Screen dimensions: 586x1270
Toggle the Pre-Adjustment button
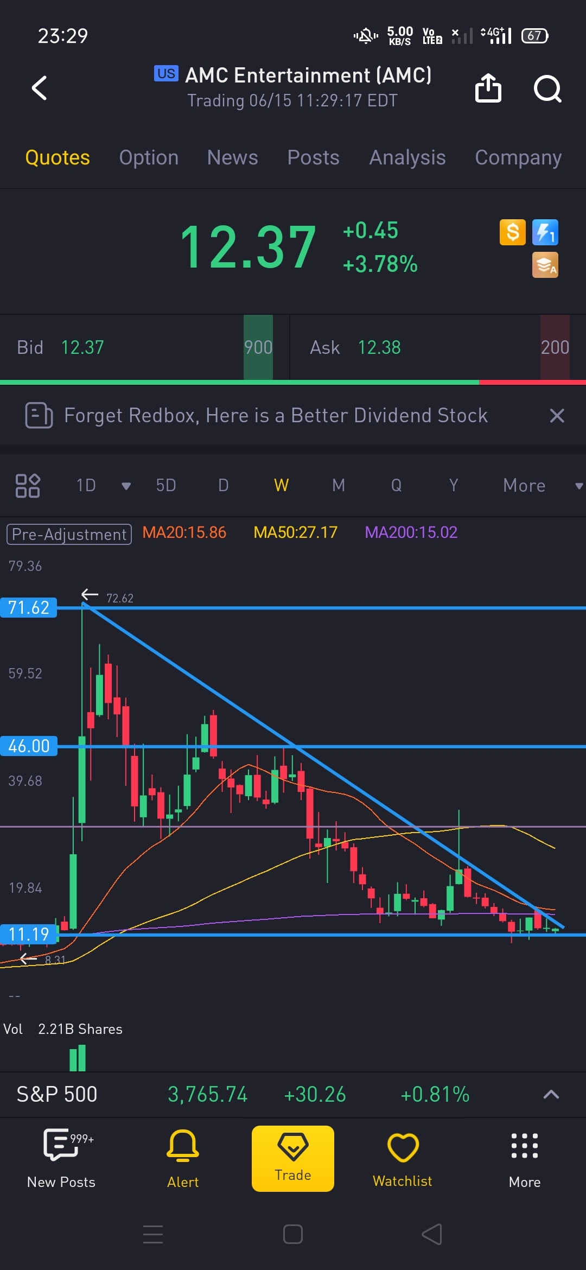click(x=69, y=535)
